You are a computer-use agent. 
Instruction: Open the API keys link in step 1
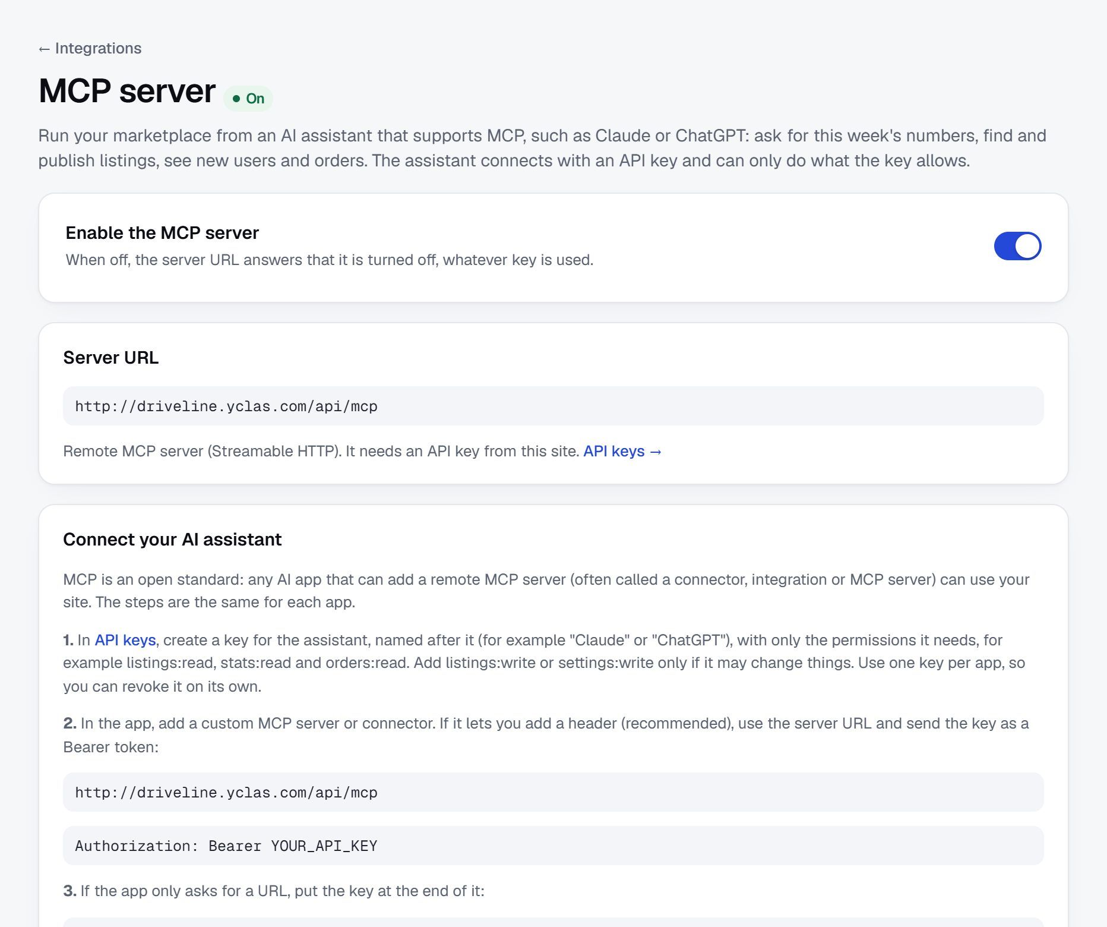(125, 640)
